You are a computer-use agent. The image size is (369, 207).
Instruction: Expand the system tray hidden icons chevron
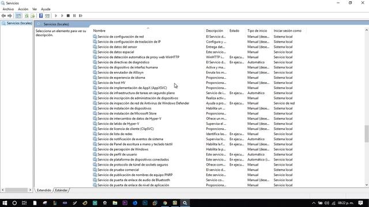[x=314, y=203]
